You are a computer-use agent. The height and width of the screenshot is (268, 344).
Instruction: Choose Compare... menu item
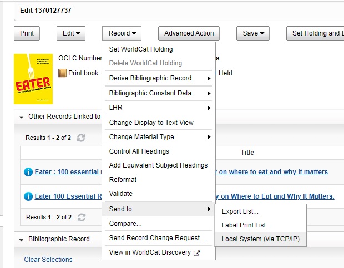158,224
